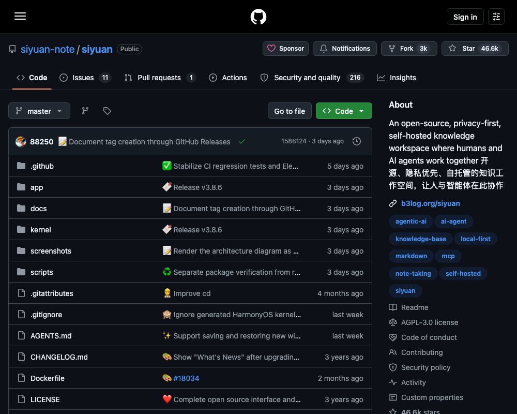The width and height of the screenshot is (517, 414).
Task: Open the Code of conduct link
Action: pos(423,337)
